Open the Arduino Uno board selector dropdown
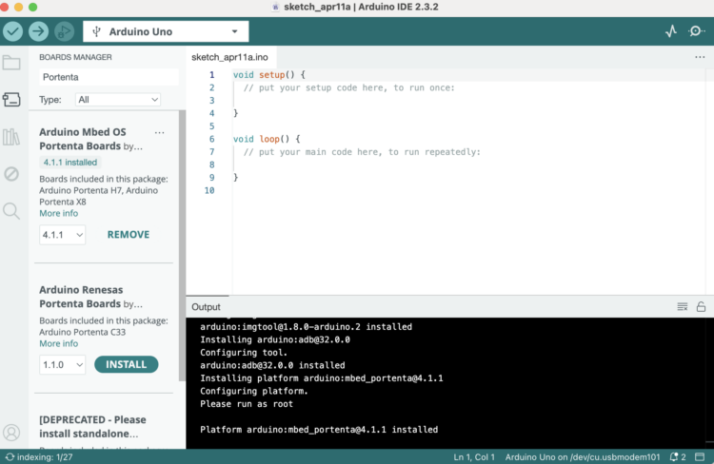Viewport: 714px width, 464px height. pos(166,31)
